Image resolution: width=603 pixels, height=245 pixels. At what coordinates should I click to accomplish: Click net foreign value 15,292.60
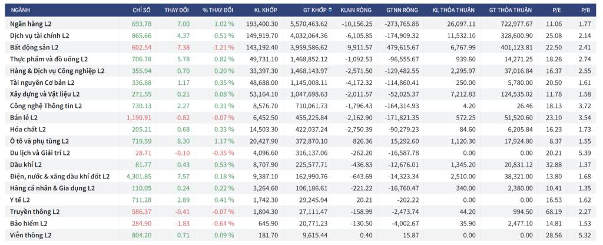pyautogui.click(x=406, y=141)
